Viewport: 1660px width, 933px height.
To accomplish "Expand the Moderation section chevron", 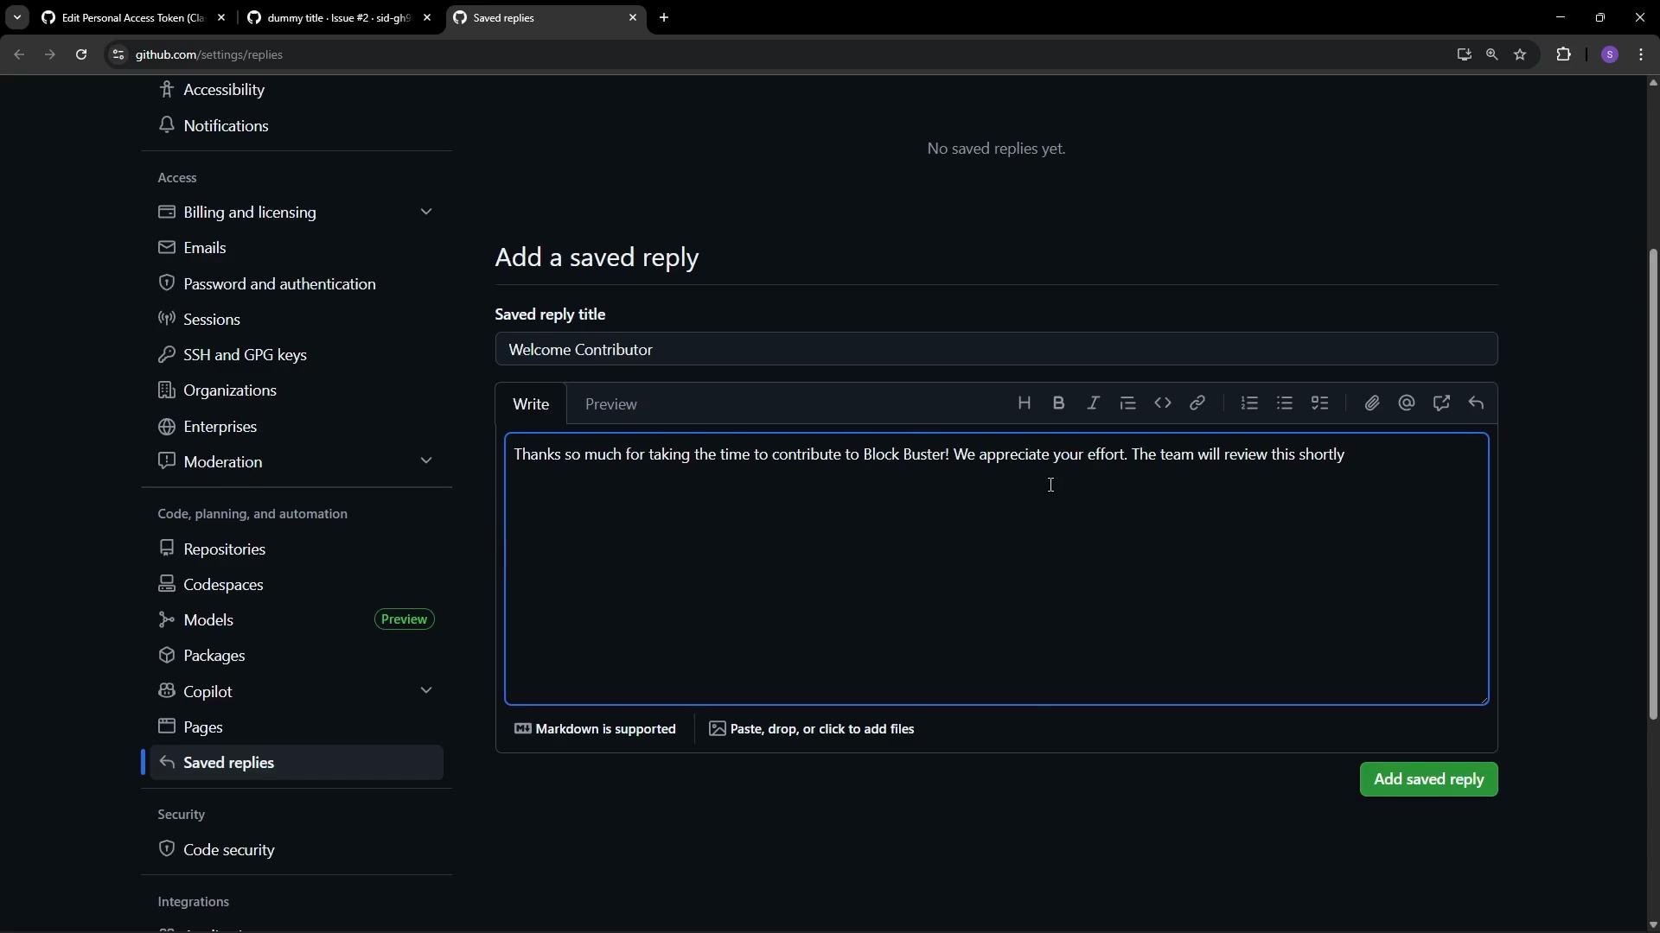I will 426,461.
